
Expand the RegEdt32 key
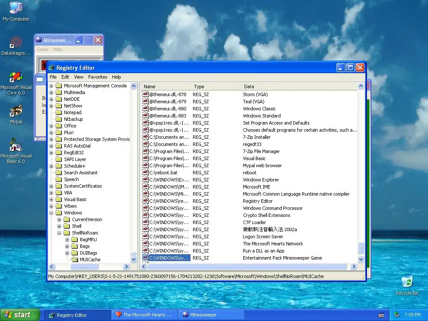point(51,153)
